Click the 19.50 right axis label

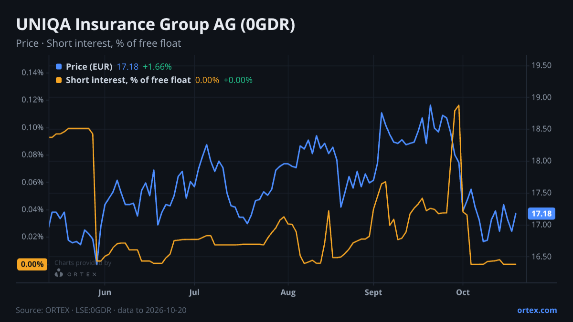coord(541,65)
